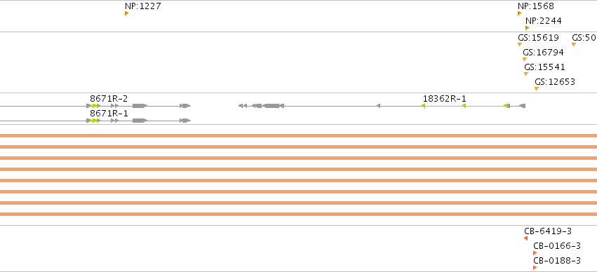Select the CB-0188-3 text label
Screen dimensions: 597x272
557,261
